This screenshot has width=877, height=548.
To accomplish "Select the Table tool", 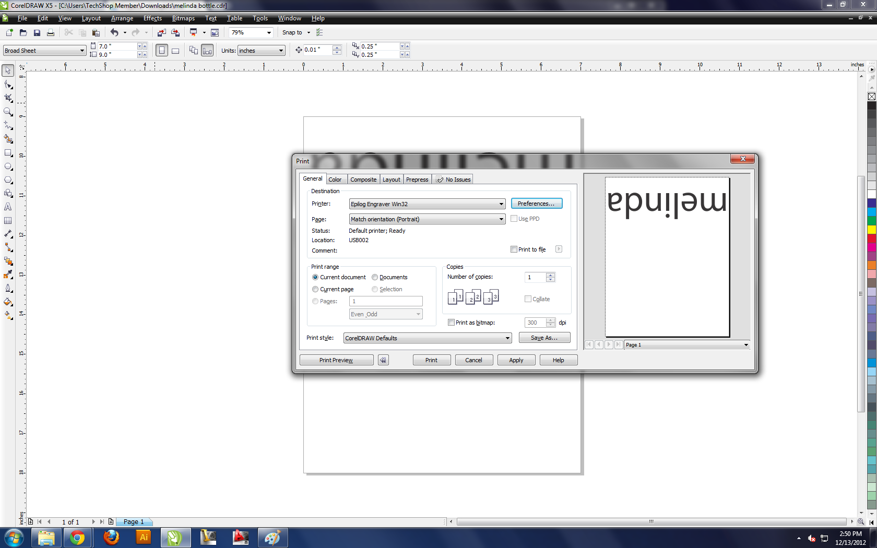I will pyautogui.click(x=8, y=221).
